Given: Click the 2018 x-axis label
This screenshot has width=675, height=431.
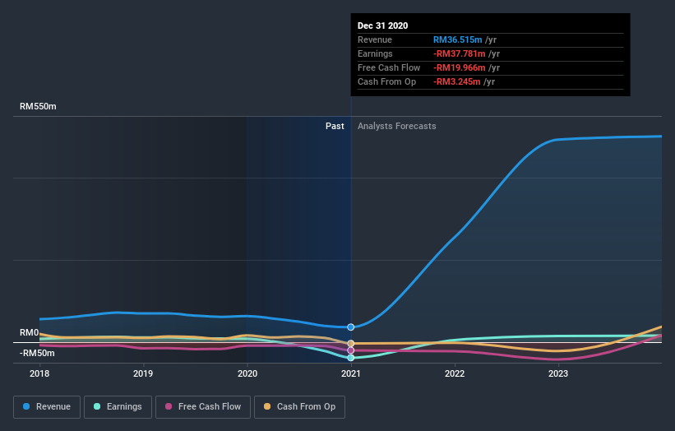Looking at the screenshot, I should (39, 373).
